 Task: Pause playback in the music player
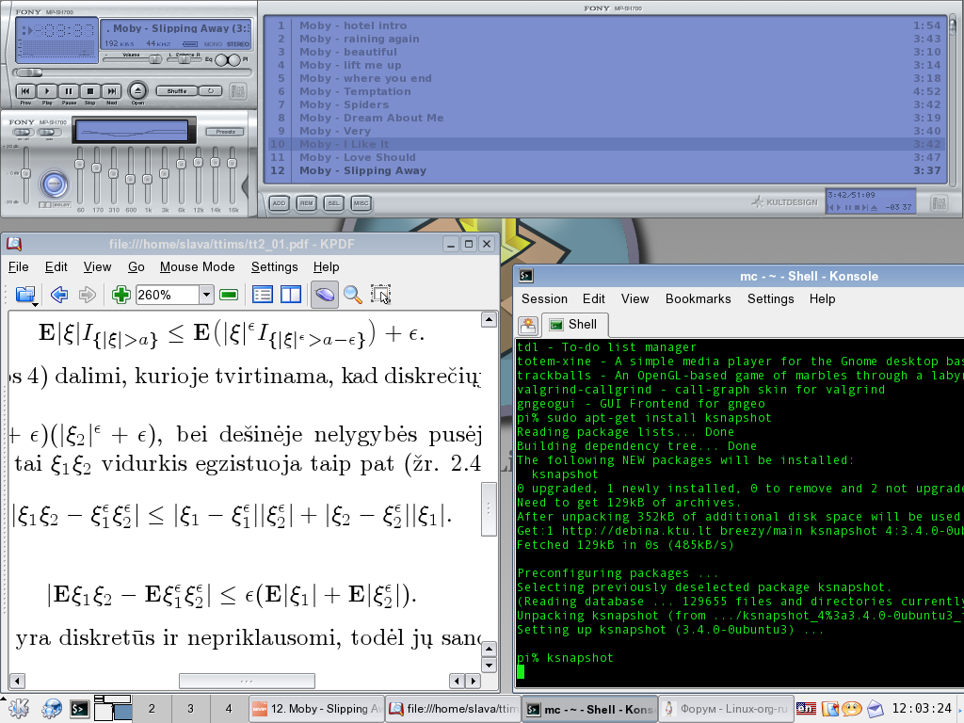68,91
